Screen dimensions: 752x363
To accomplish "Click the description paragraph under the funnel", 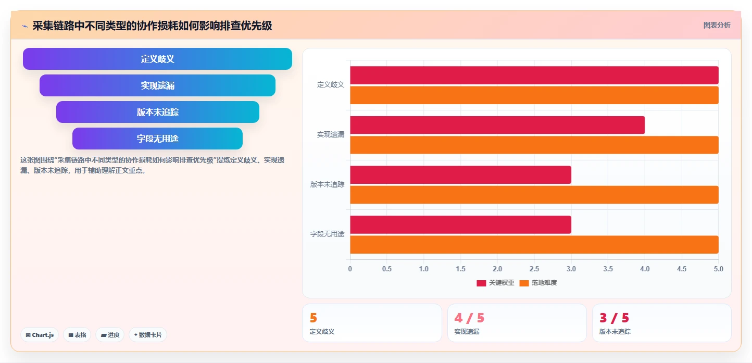I will pyautogui.click(x=152, y=165).
